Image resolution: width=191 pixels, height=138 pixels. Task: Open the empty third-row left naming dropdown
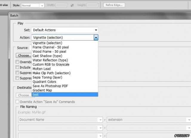(x=61, y=136)
